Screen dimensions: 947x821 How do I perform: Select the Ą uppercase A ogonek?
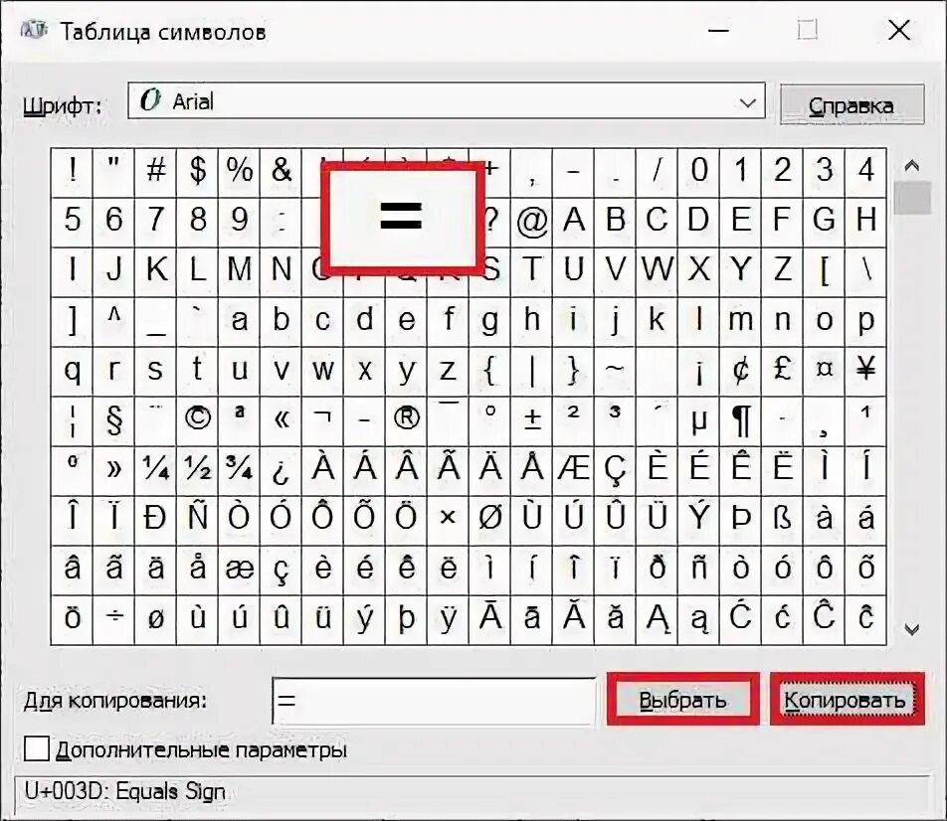point(658,620)
